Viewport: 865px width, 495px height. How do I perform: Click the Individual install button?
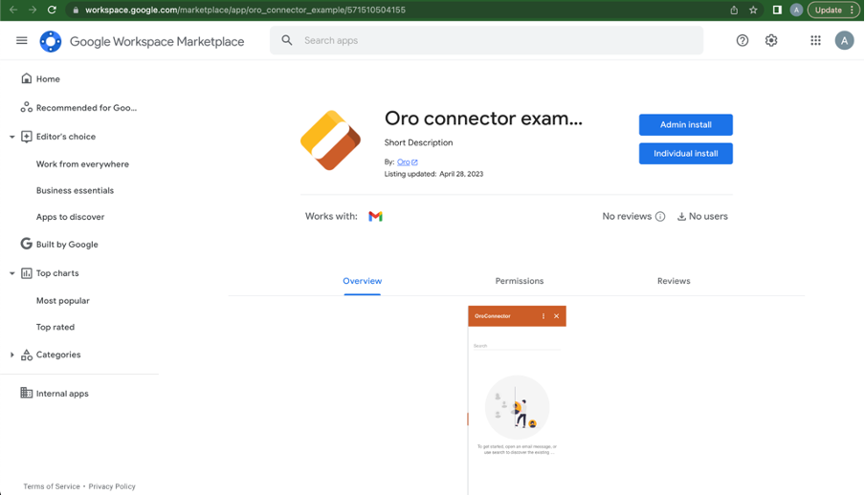point(685,153)
